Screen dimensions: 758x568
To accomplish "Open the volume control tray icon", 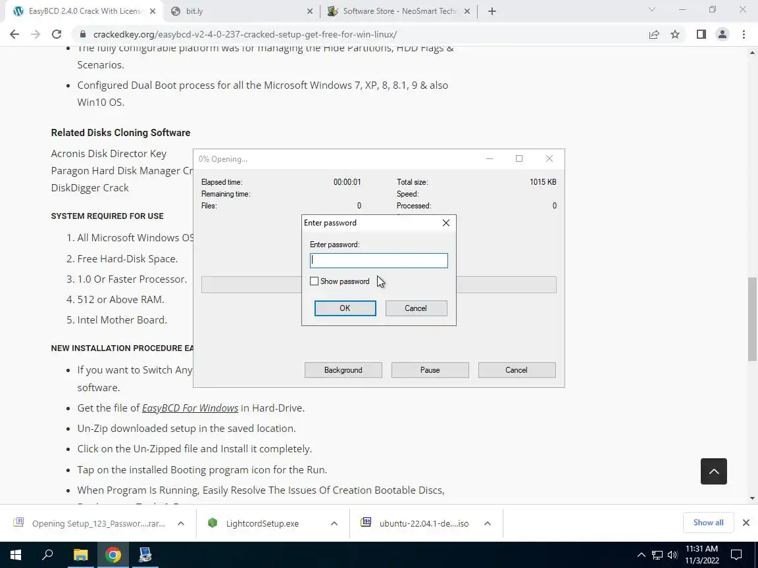I will (672, 555).
